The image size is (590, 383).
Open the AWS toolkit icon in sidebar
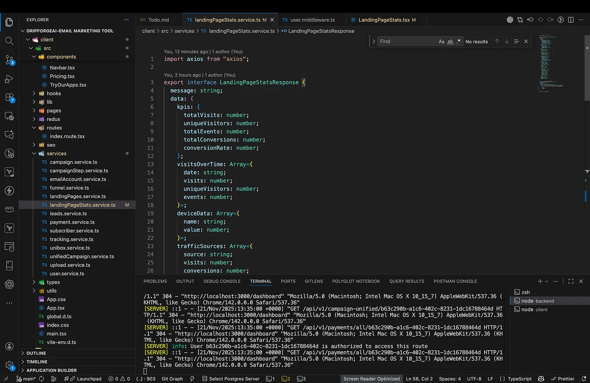click(9, 209)
